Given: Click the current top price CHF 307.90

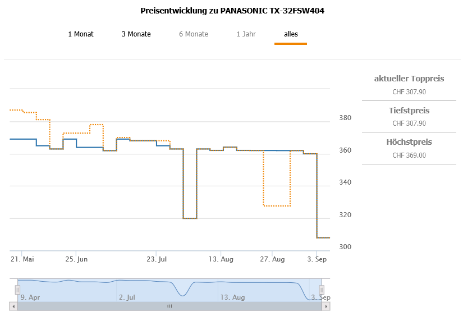Looking at the screenshot, I should tap(409, 92).
